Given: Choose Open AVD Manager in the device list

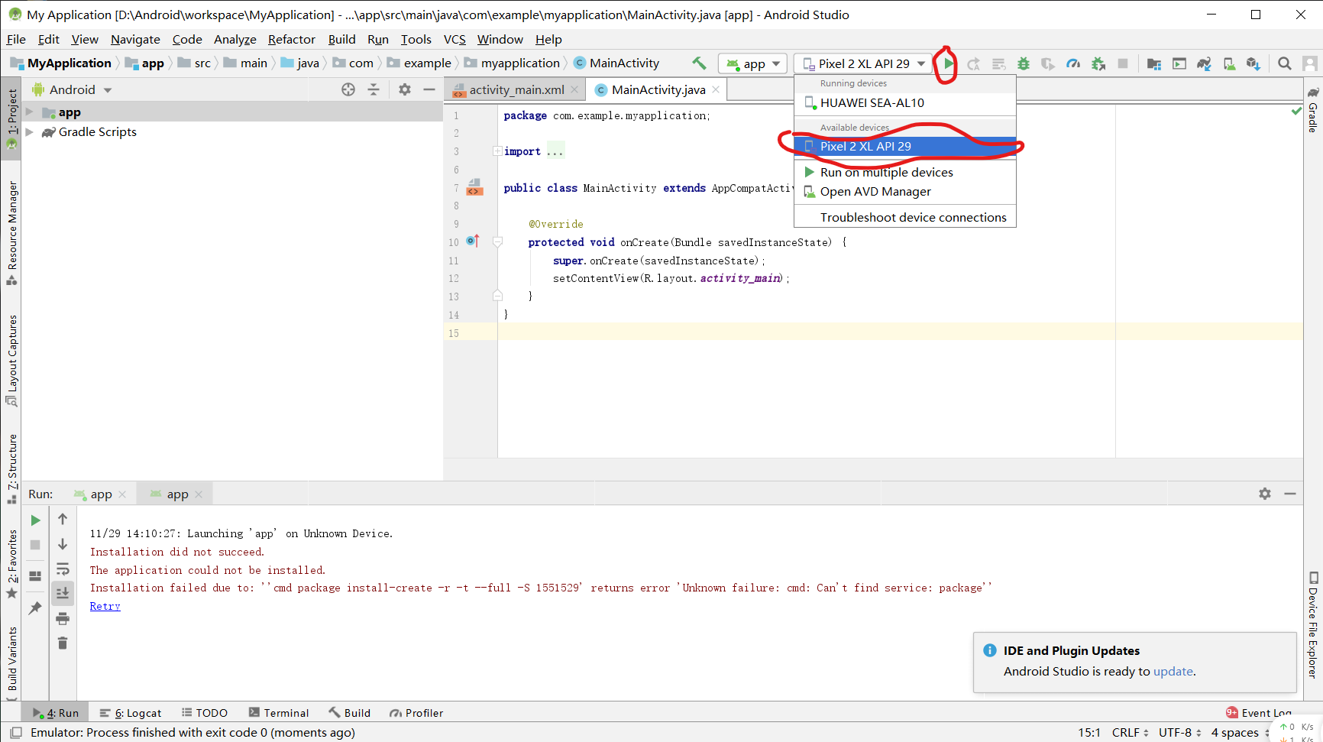Looking at the screenshot, I should tap(905, 191).
